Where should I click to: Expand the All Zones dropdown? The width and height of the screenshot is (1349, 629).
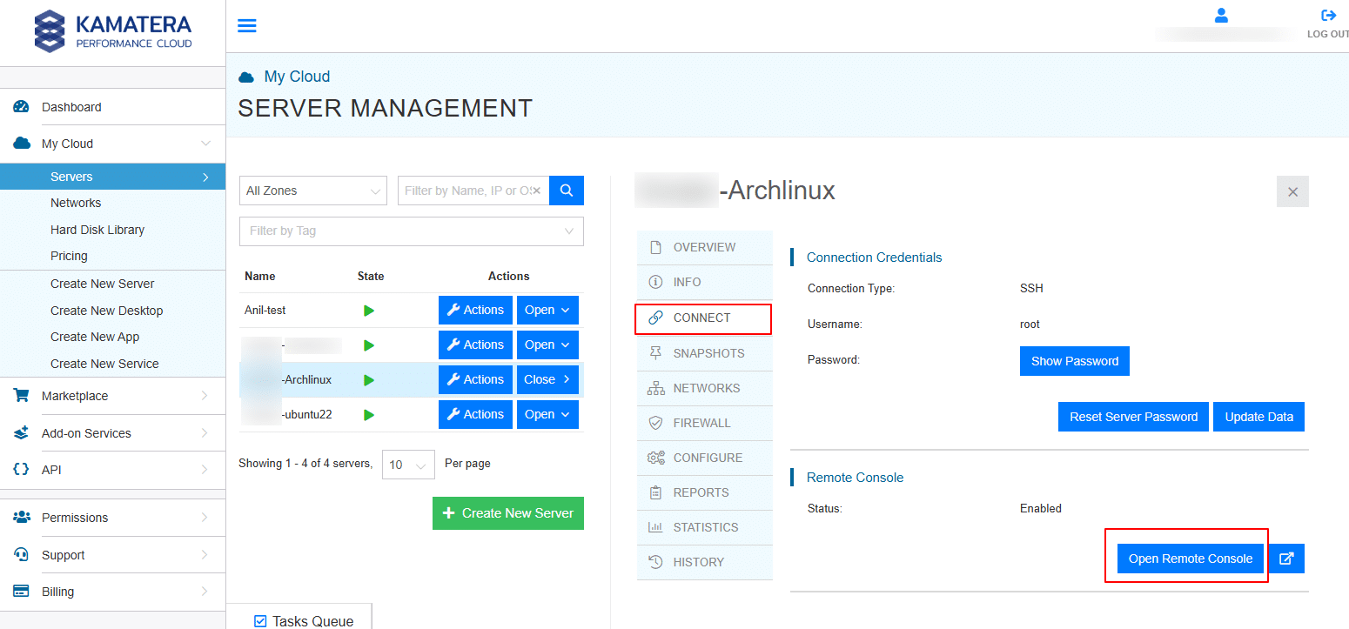[312, 191]
